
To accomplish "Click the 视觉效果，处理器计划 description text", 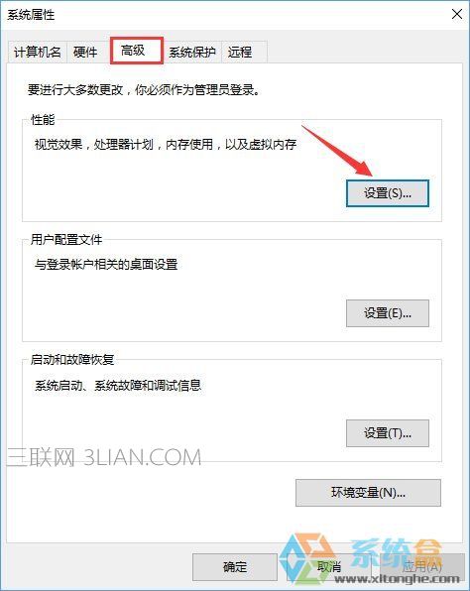I will tap(166, 145).
